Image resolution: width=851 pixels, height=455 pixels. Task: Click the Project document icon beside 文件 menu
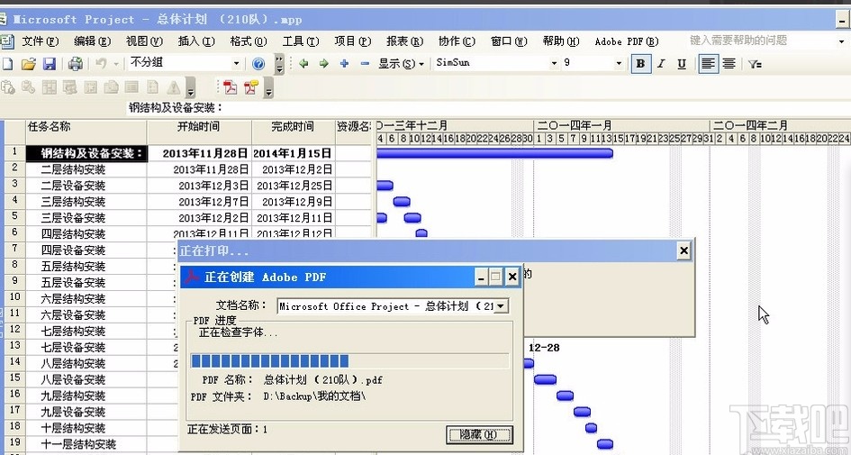coord(6,41)
